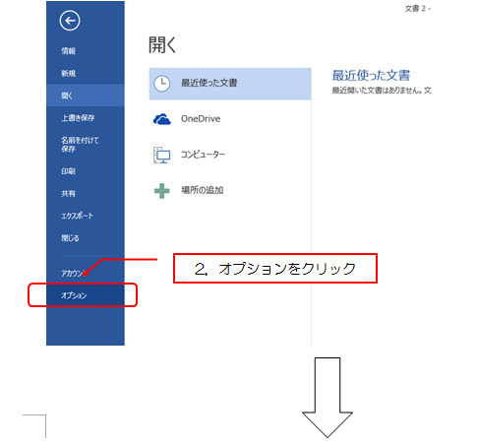Click the back arrow circle icon
The image size is (477, 446).
point(70,21)
